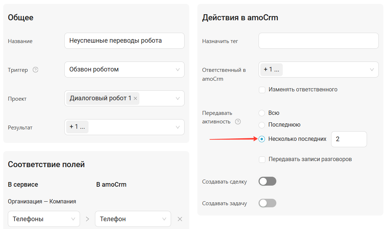
Task: Click arrow icon between Телефоны and Телефон
Action: pos(87,219)
